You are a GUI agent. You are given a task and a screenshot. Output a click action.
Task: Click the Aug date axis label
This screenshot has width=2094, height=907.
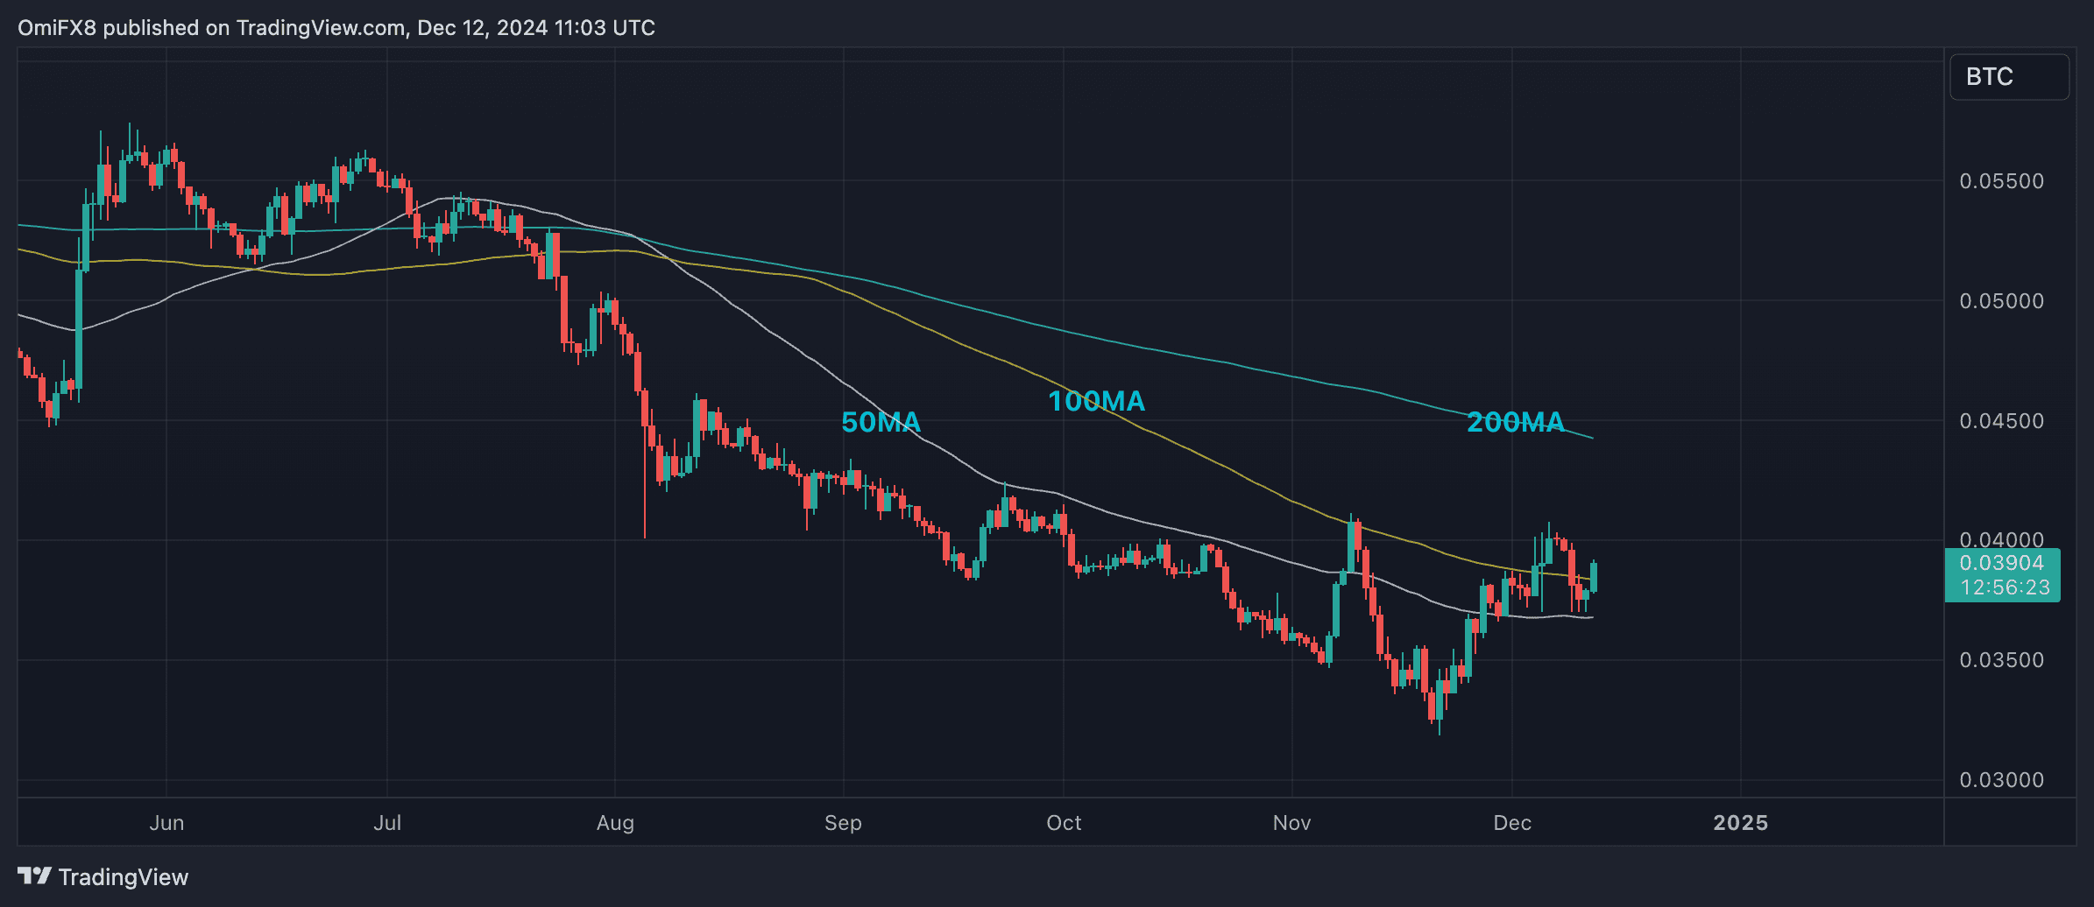[x=615, y=823]
